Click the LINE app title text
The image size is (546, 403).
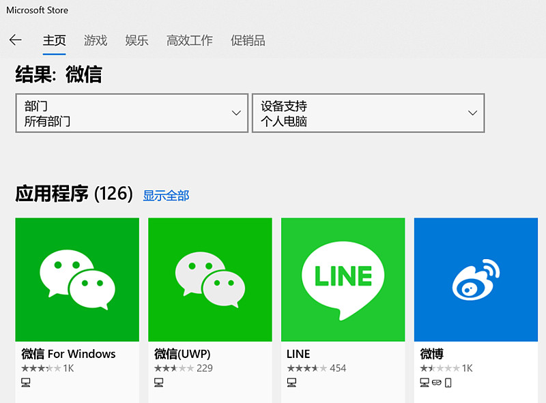coord(298,354)
